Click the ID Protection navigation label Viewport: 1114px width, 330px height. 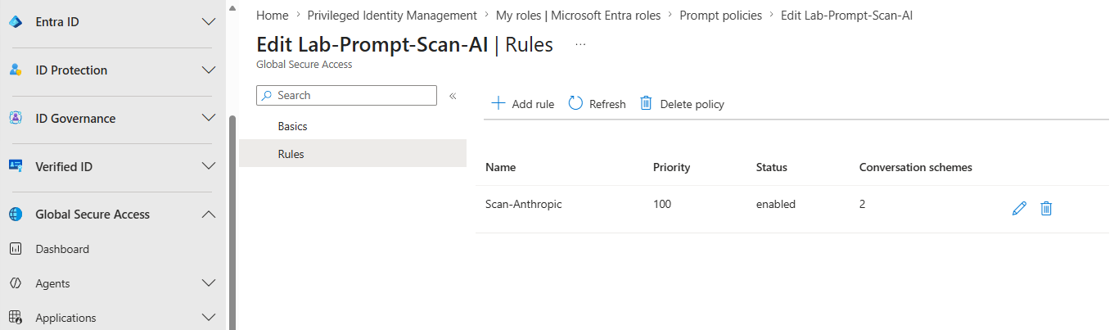pos(71,70)
